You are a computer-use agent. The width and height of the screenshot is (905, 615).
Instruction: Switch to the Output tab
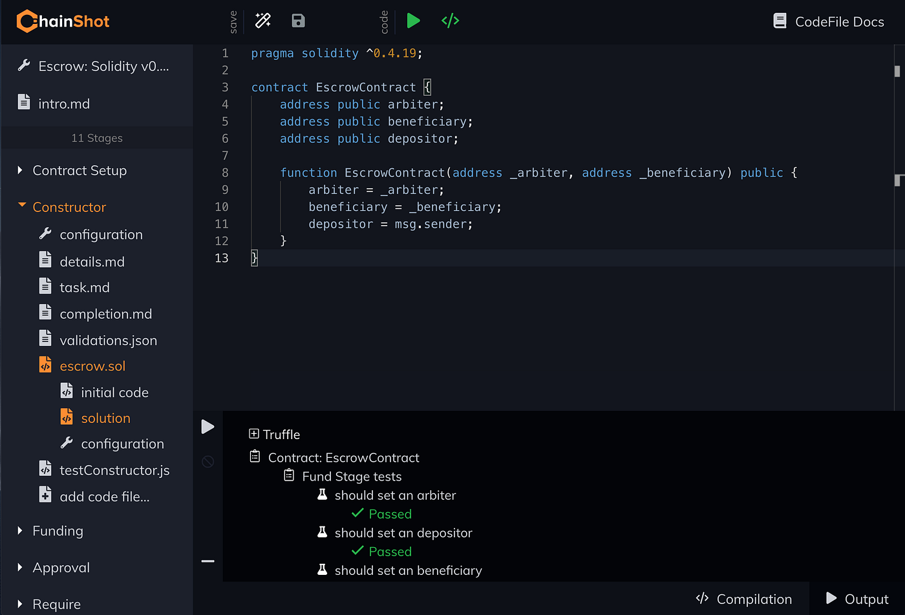tap(857, 599)
